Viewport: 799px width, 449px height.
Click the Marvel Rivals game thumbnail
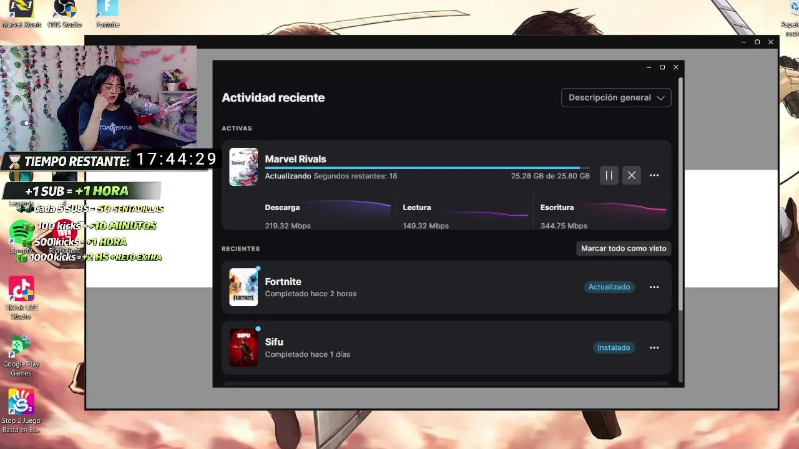pos(243,167)
